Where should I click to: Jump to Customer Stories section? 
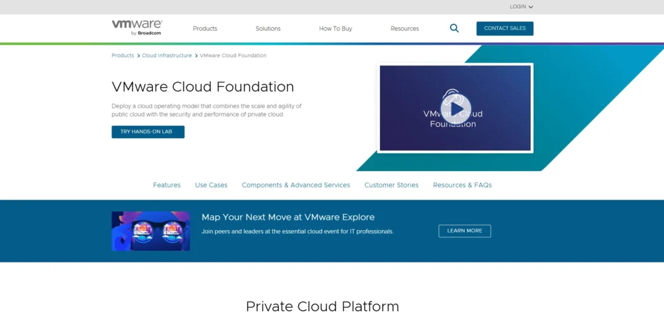pyautogui.click(x=391, y=185)
